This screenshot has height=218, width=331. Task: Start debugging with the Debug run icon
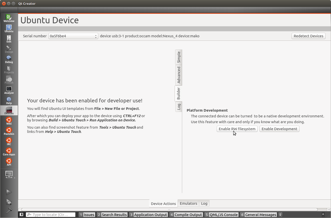(9, 202)
